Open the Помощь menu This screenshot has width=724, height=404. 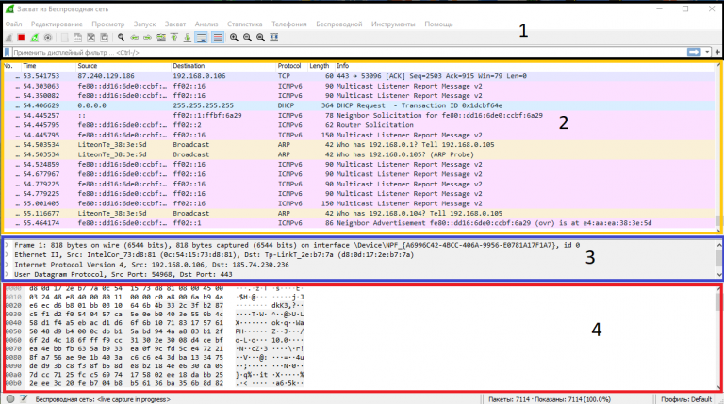pos(438,24)
